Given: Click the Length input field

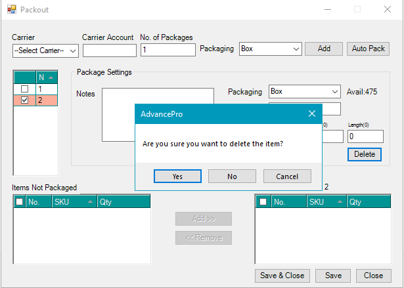Looking at the screenshot, I should [x=365, y=136].
